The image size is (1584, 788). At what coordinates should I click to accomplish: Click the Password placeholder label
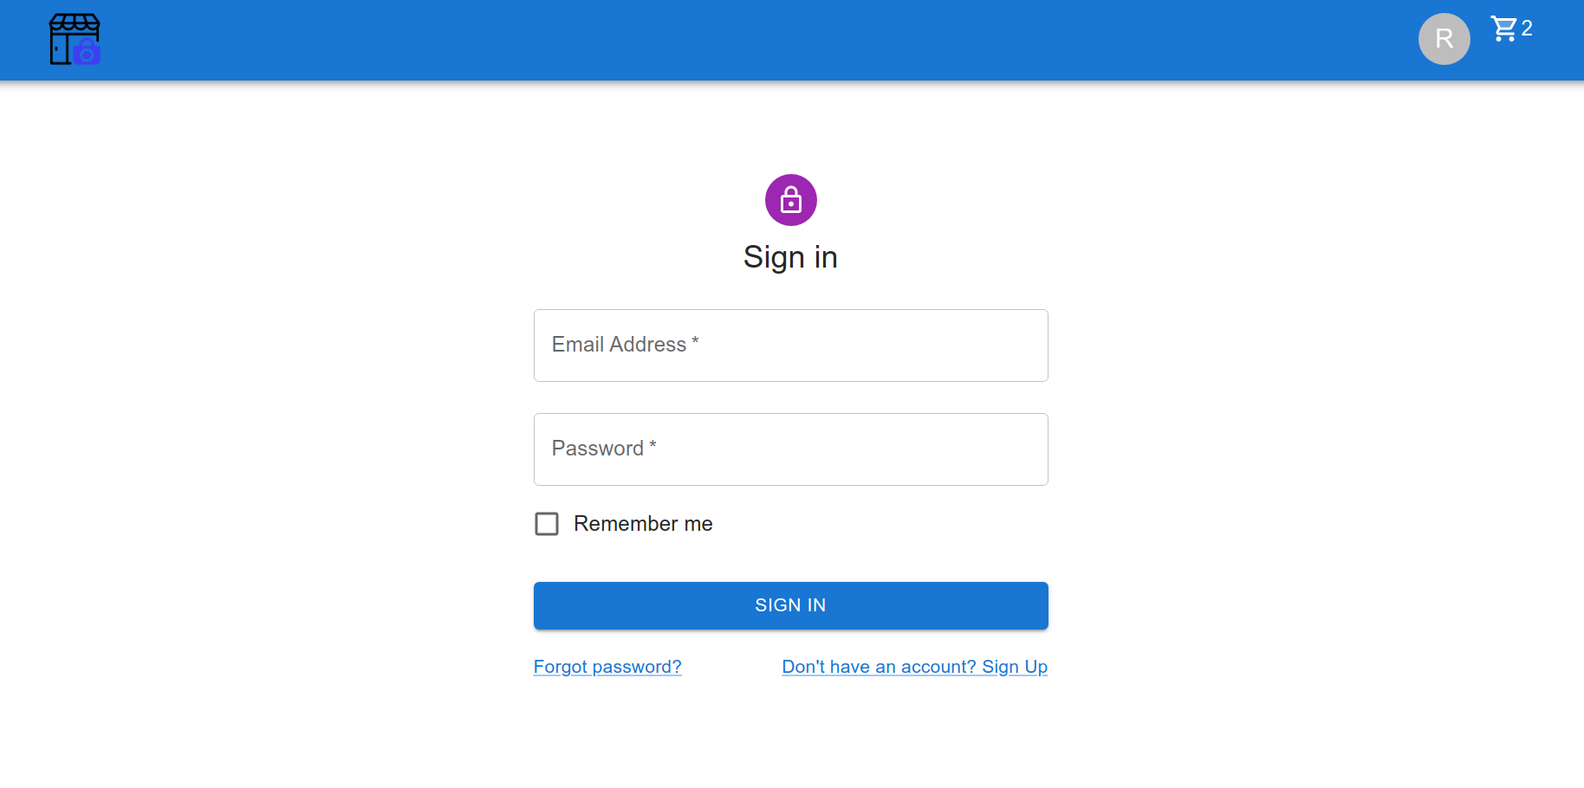tap(597, 449)
